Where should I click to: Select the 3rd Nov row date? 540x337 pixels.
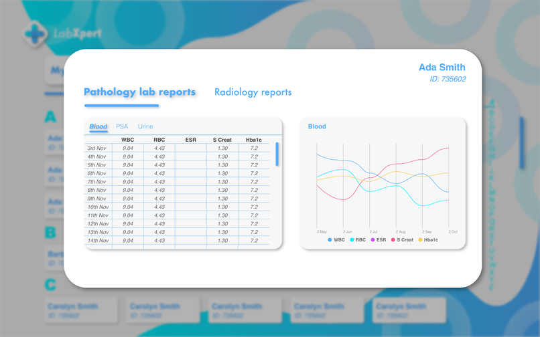[96, 148]
